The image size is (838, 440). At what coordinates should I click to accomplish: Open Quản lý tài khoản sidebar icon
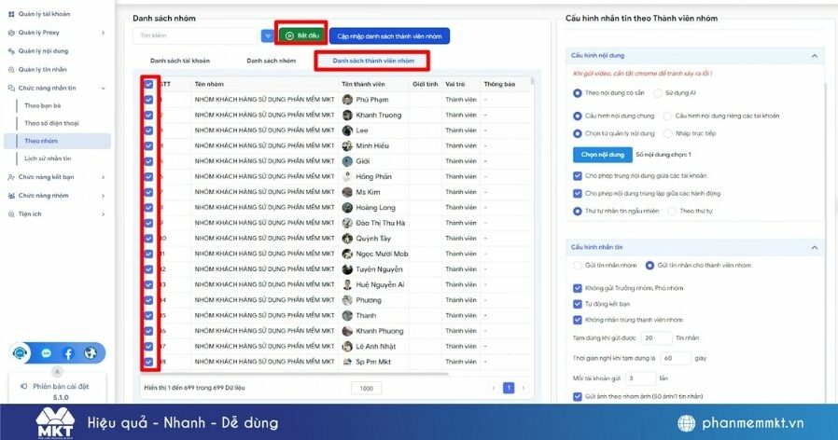click(11, 14)
